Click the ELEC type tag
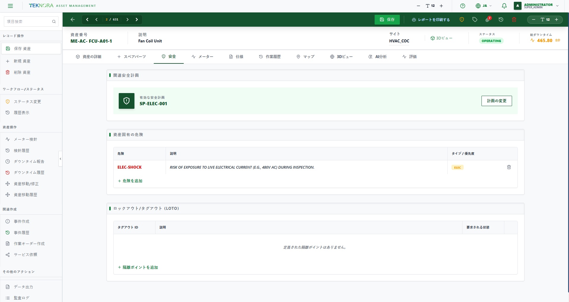The width and height of the screenshot is (569, 302). (457, 167)
